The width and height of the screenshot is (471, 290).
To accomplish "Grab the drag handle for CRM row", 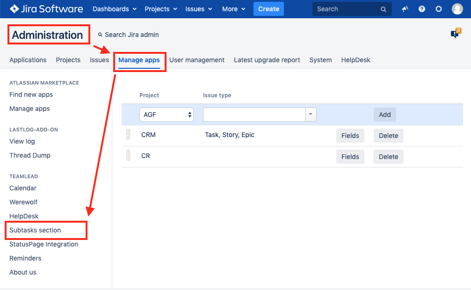I will [129, 135].
